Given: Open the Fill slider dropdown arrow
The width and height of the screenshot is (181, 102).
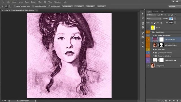Looking at the screenshot, I should [175, 23].
